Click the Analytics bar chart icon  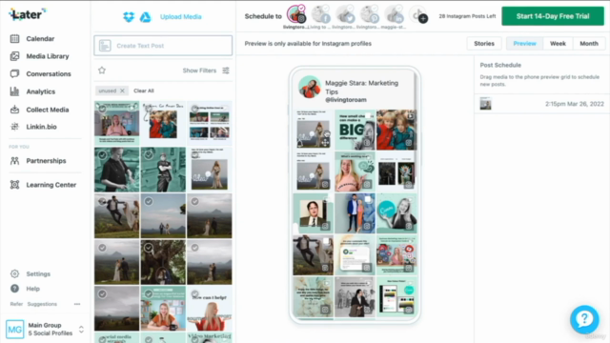pos(15,91)
